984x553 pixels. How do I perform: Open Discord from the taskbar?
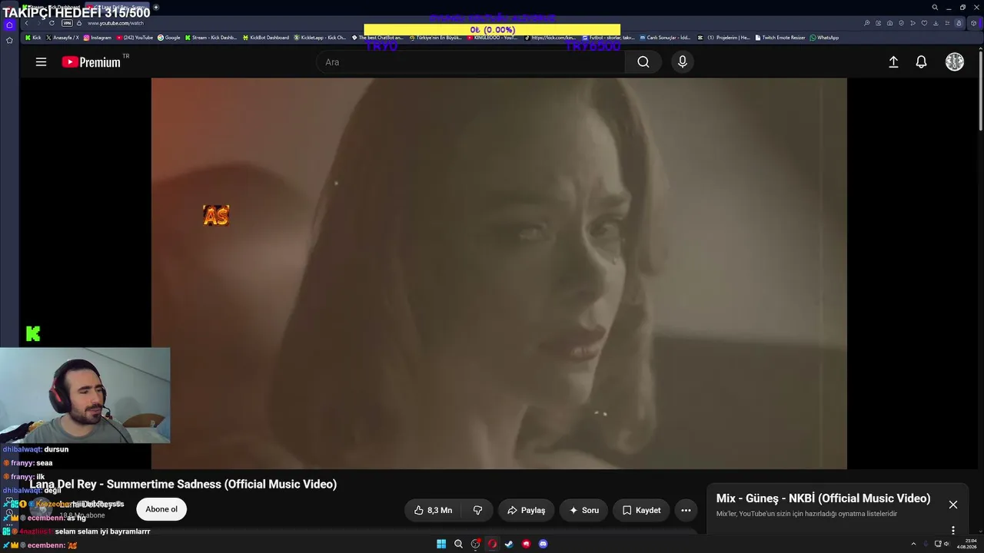click(x=543, y=544)
